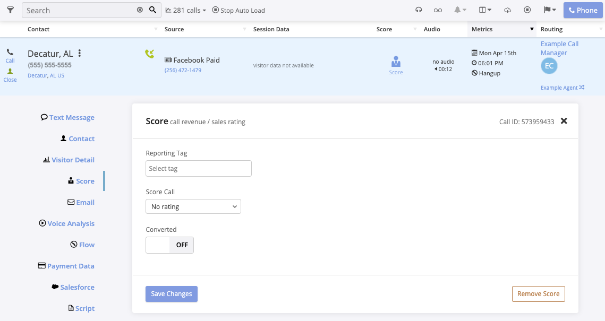Image resolution: width=605 pixels, height=321 pixels.
Task: Open the Contact column filter arrow
Action: click(156, 29)
